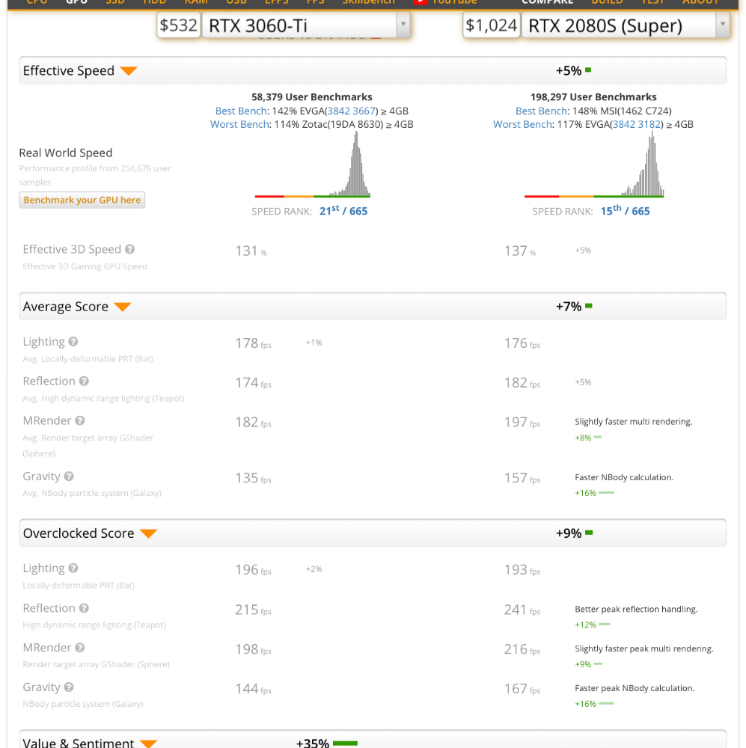Viewport: 746px width, 748px height.
Task: Collapse the Overclocked Score section
Action: [148, 533]
